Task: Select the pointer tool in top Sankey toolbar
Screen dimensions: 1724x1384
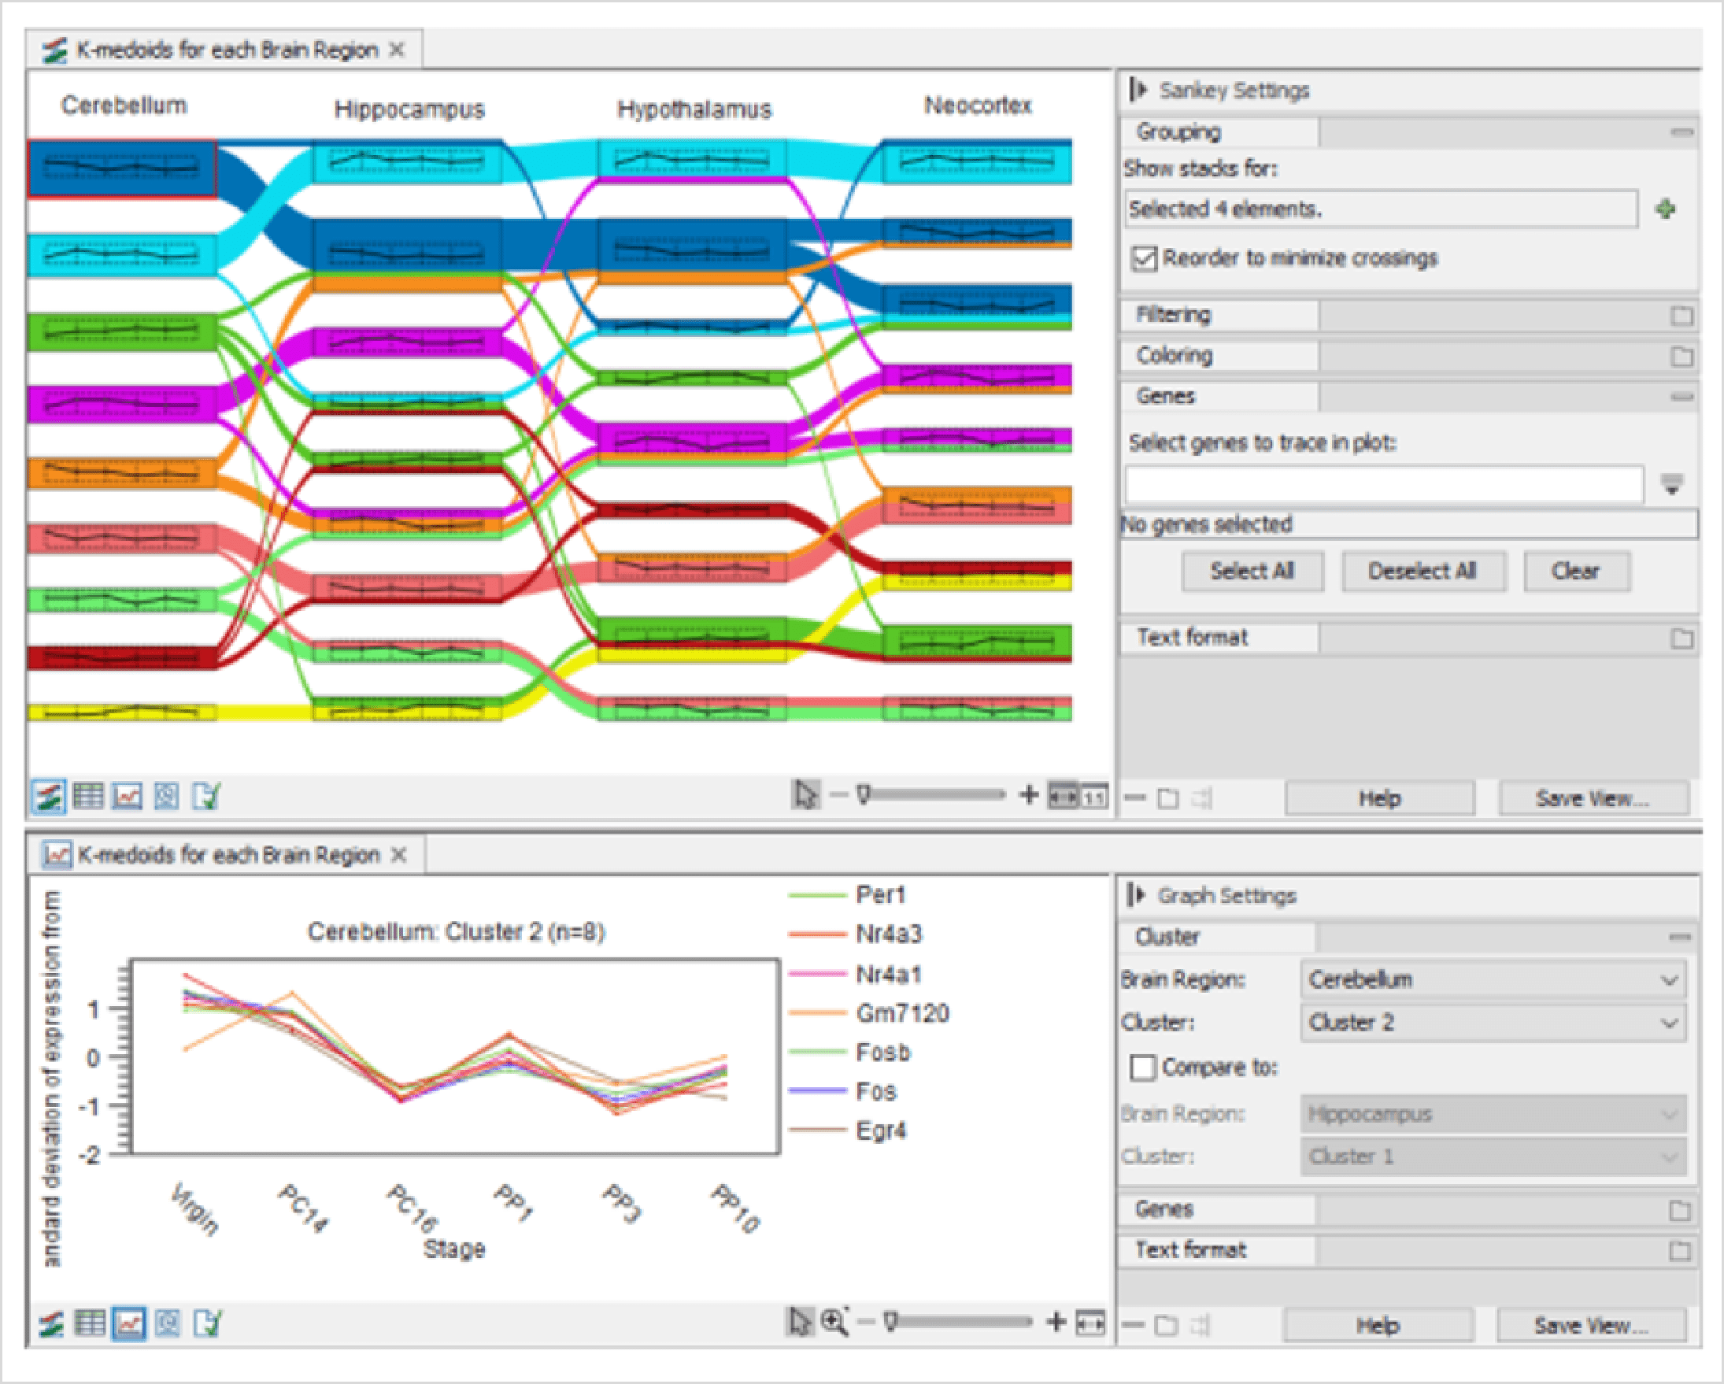Action: pos(805,796)
